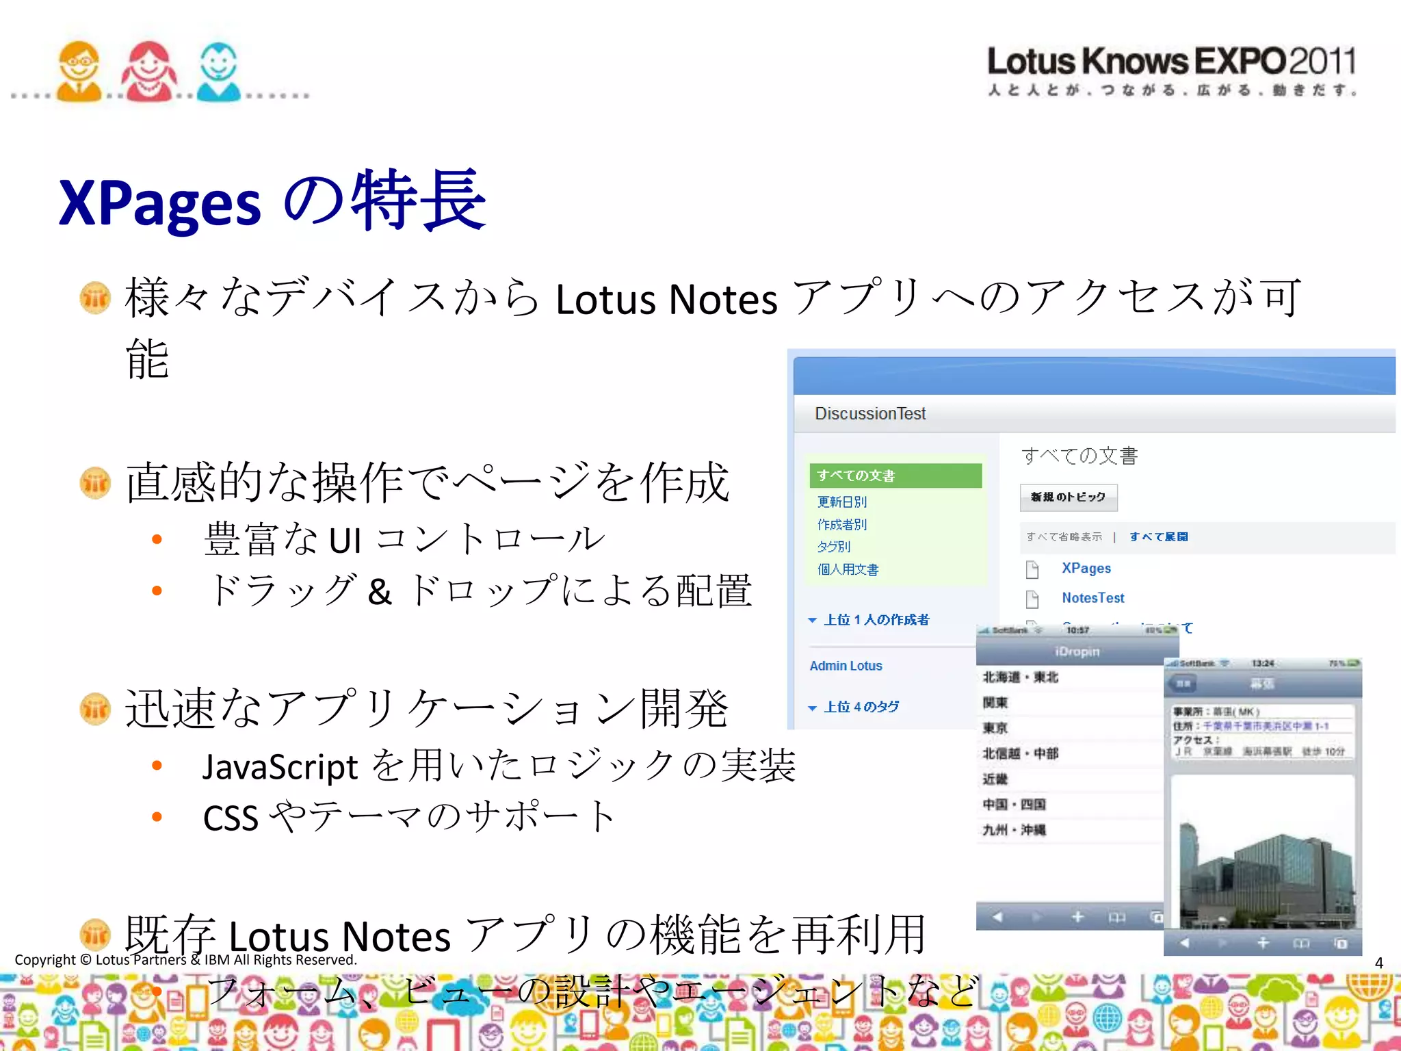Screen dimensions: 1401x1051
Task: Select 更新日別 in the side navigation
Action: coord(842,502)
